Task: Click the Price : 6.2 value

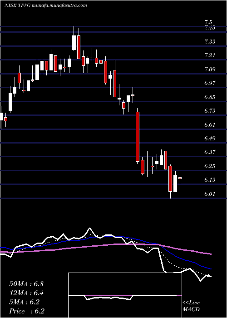Action: (27, 311)
